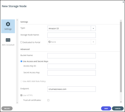Expand the Type dropdown arrow

[93, 28]
